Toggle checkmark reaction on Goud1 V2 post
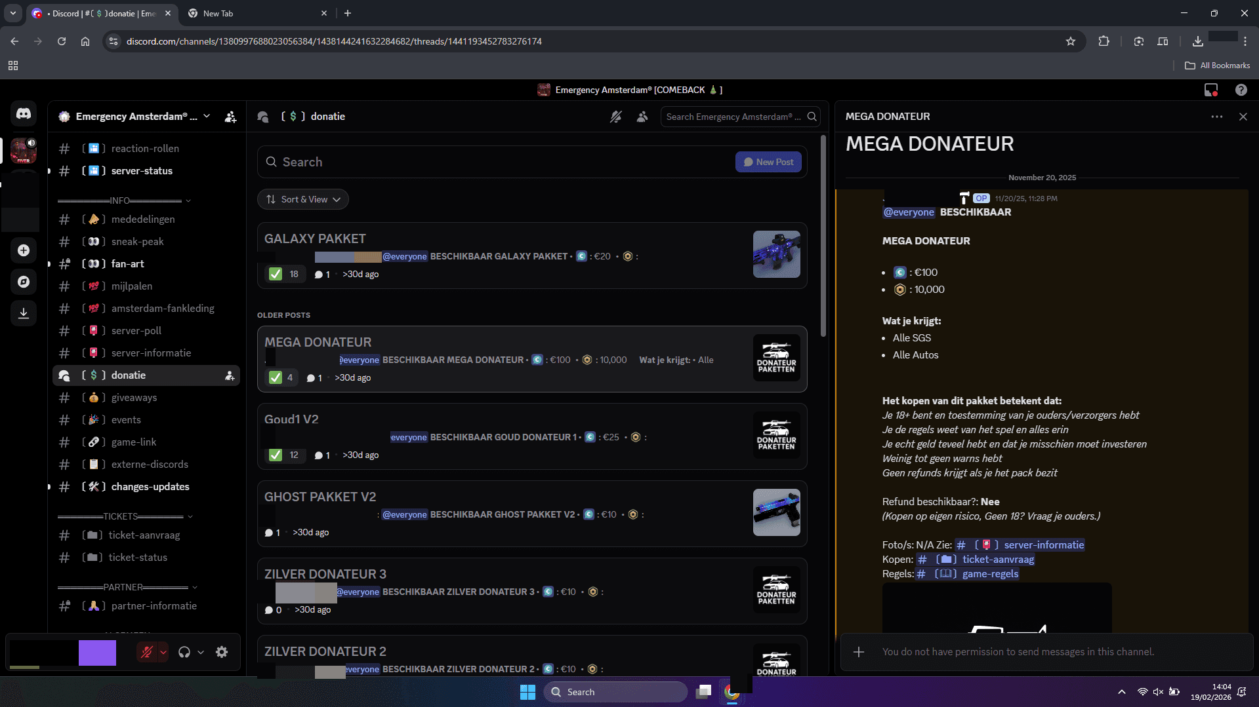The image size is (1259, 707). click(x=285, y=455)
